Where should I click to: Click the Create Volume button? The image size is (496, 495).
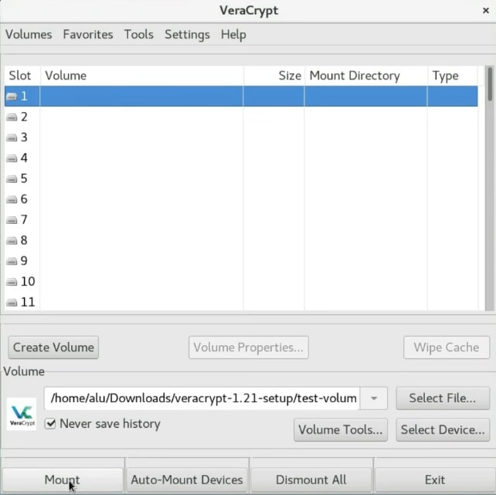53,348
